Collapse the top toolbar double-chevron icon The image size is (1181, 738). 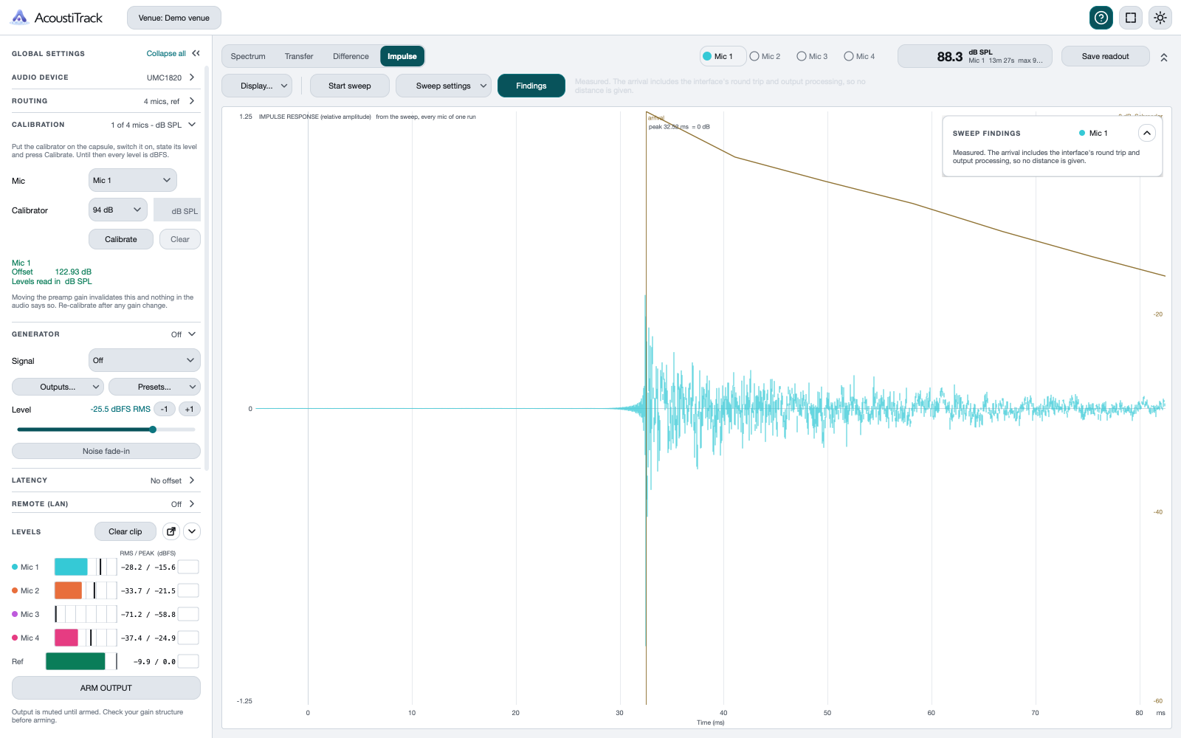coord(1164,57)
